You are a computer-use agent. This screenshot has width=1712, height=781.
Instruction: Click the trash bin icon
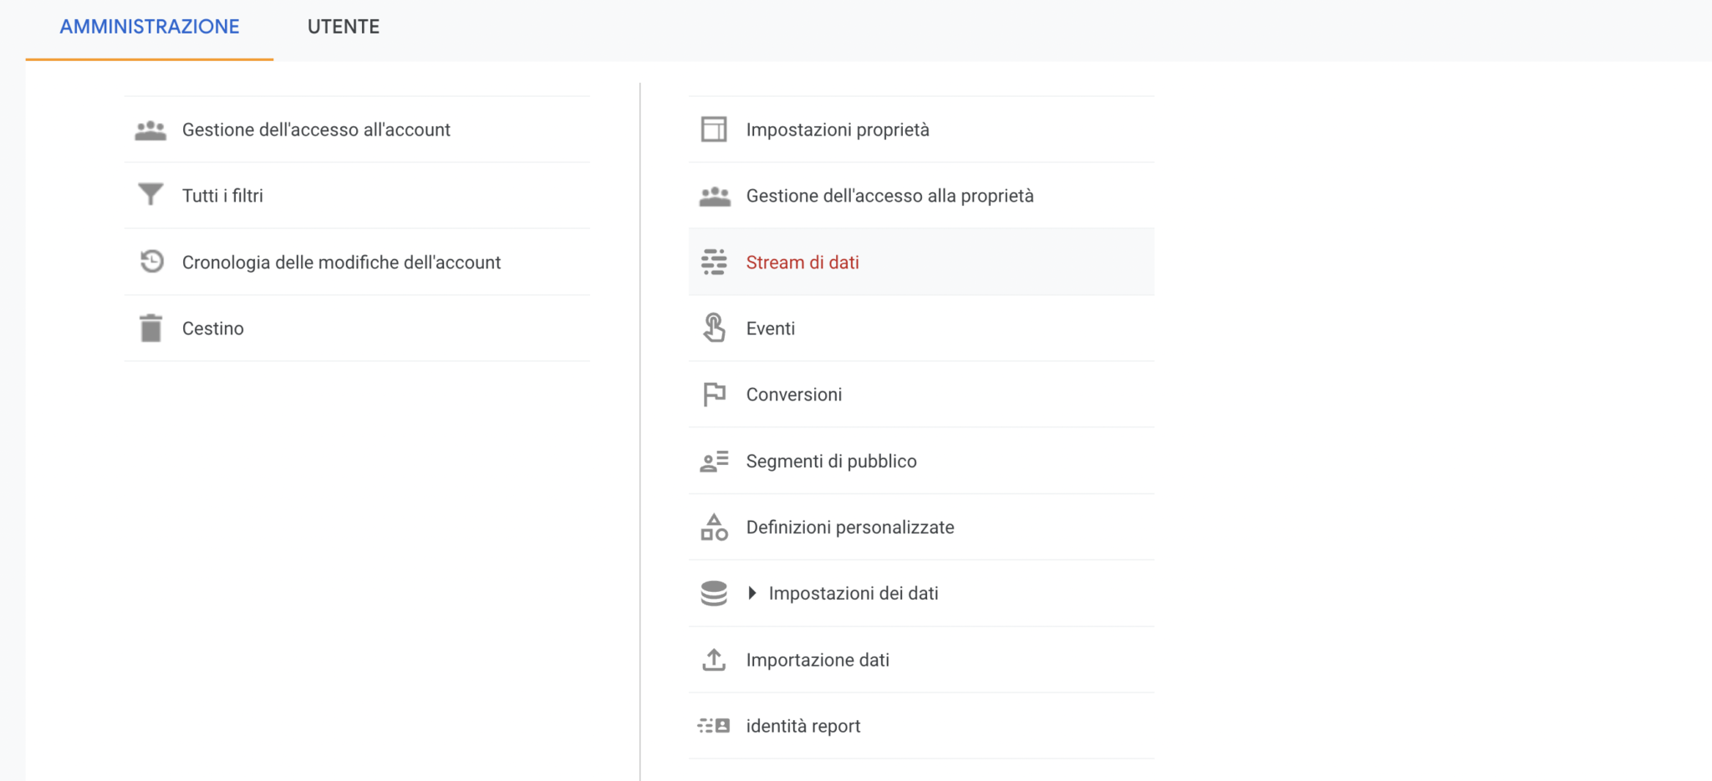[x=150, y=328]
